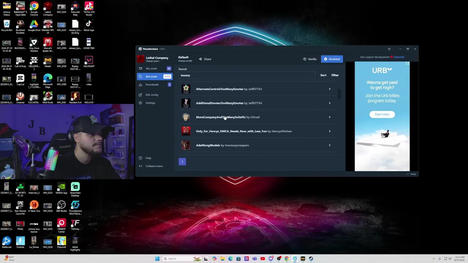Click AdaWongModels mod thumbnail
468x263 pixels.
pos(186,145)
